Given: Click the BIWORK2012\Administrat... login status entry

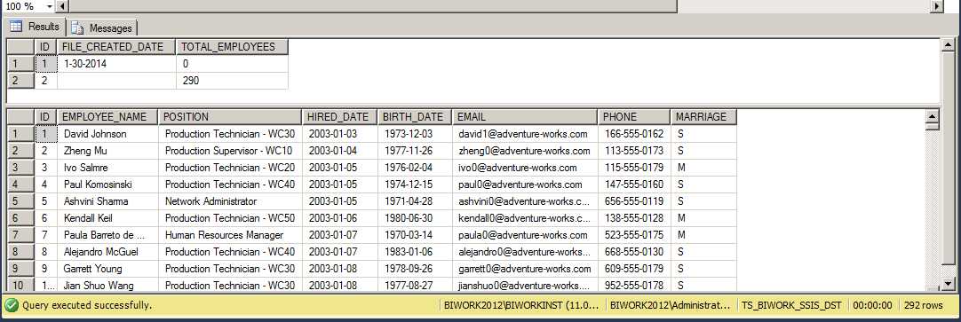Looking at the screenshot, I should [671, 305].
